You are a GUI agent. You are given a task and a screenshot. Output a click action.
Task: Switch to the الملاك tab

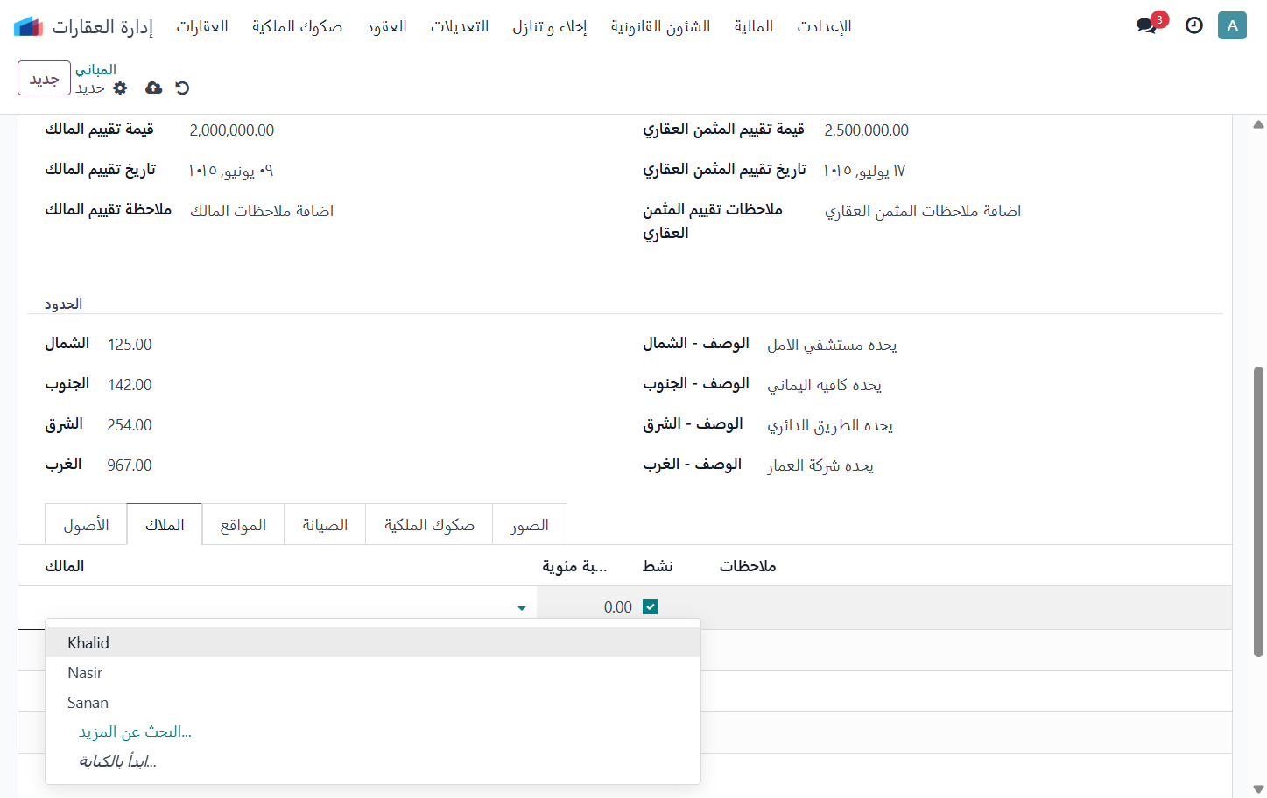[x=165, y=525]
